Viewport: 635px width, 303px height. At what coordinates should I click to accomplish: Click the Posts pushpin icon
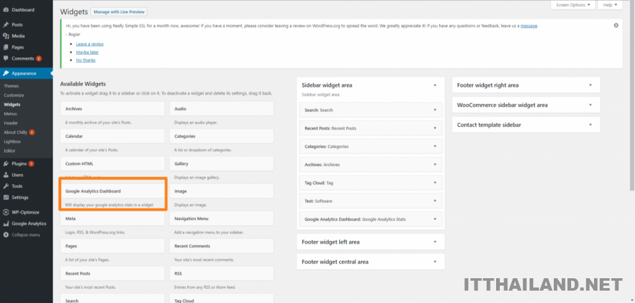[6, 25]
